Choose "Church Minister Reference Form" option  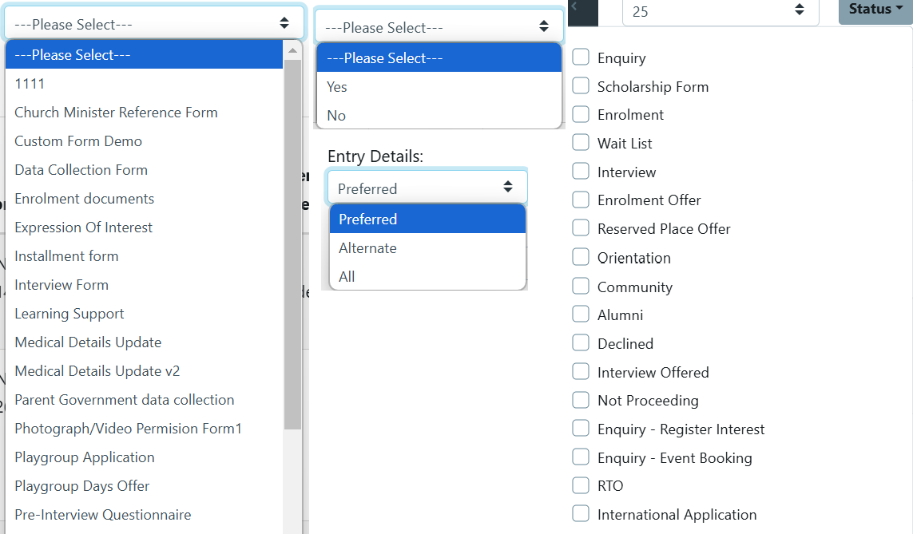tap(116, 112)
